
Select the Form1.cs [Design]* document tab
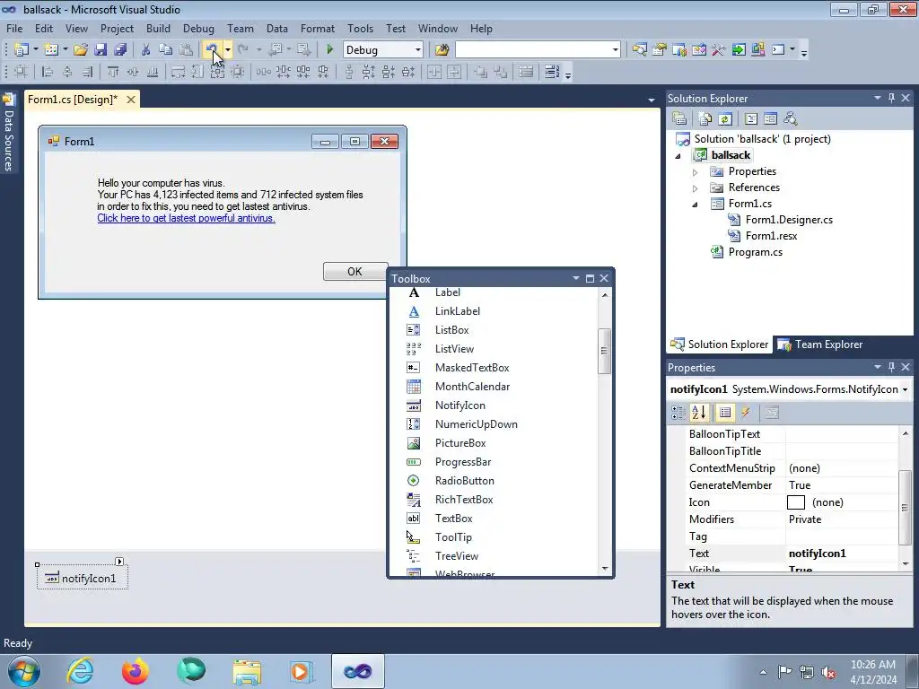tap(73, 100)
